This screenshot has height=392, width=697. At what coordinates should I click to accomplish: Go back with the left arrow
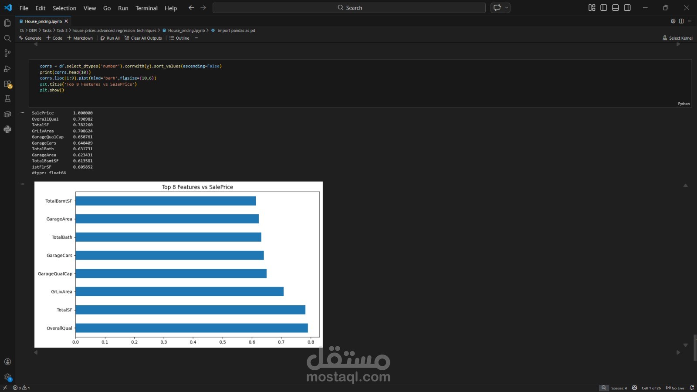click(191, 8)
